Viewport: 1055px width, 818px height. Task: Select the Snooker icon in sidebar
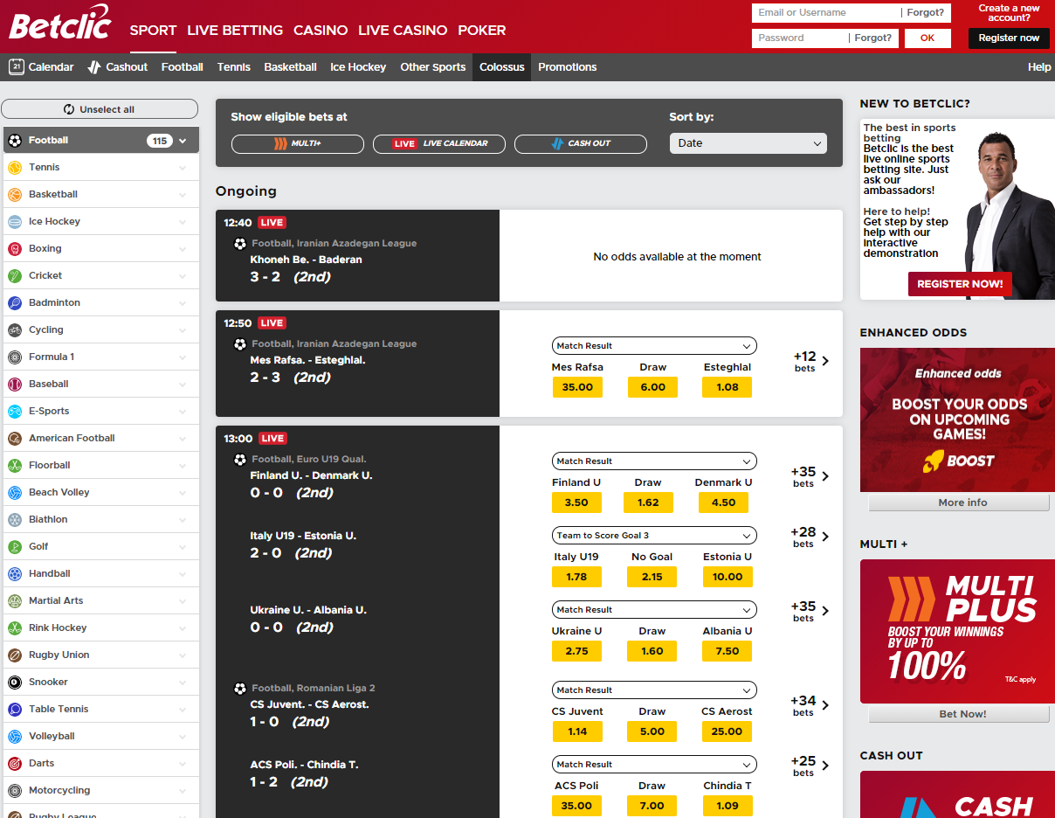click(15, 682)
